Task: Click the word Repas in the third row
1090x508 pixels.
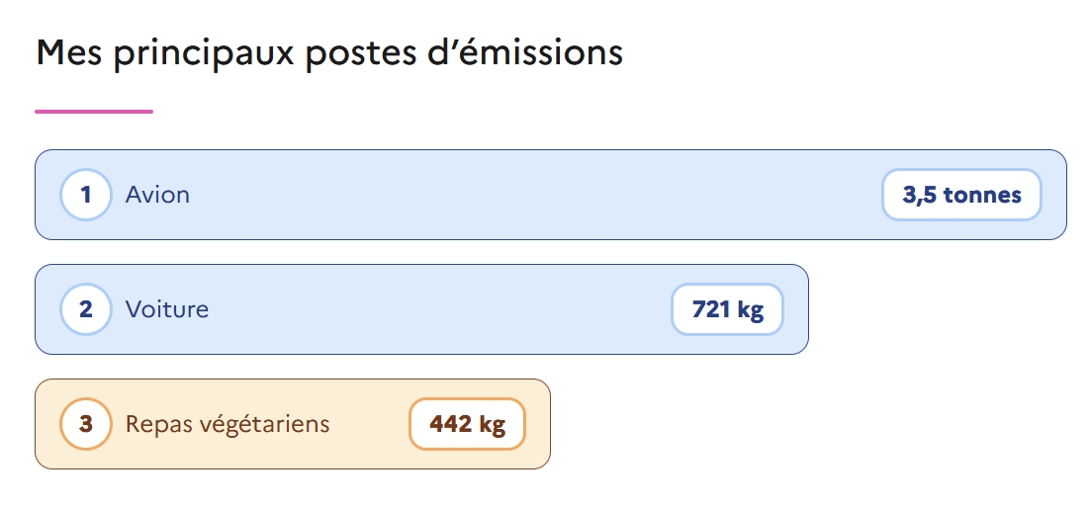Action: (x=158, y=424)
